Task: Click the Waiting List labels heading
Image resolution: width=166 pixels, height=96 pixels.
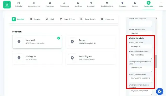Action: click(136, 38)
